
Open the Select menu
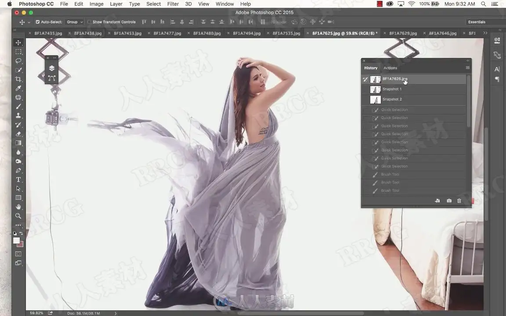pyautogui.click(x=154, y=4)
